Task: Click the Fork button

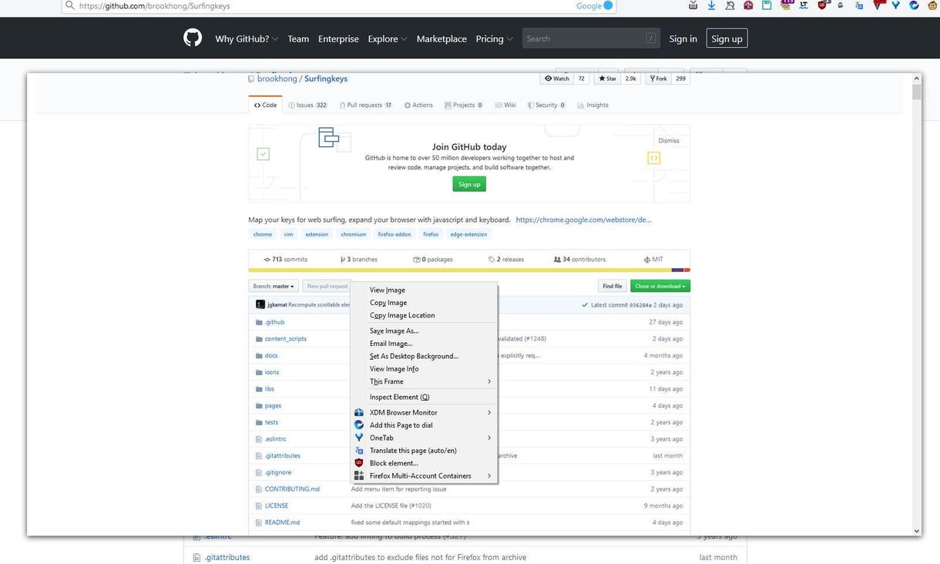Action: pyautogui.click(x=658, y=79)
